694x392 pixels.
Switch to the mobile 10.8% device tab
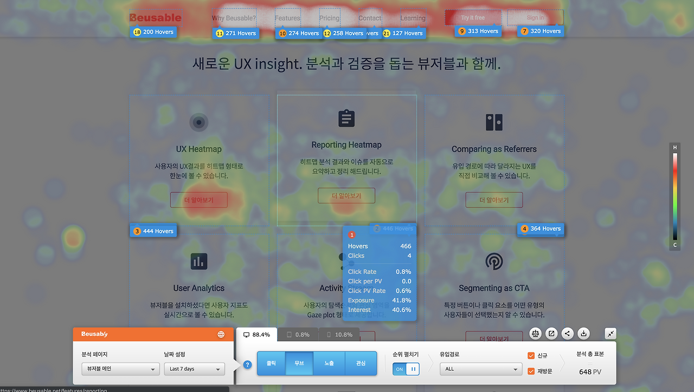pyautogui.click(x=339, y=335)
